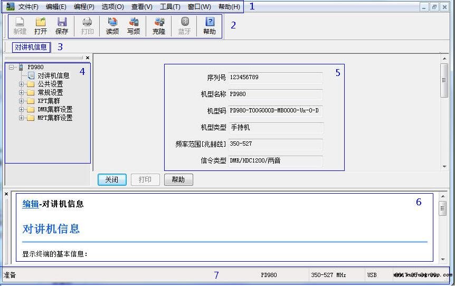Expand the 公共设置 tree node
Screen dimensions: 455x286
[21, 84]
